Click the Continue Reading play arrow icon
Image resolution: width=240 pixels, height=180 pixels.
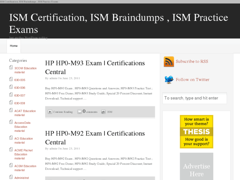tap(50, 112)
